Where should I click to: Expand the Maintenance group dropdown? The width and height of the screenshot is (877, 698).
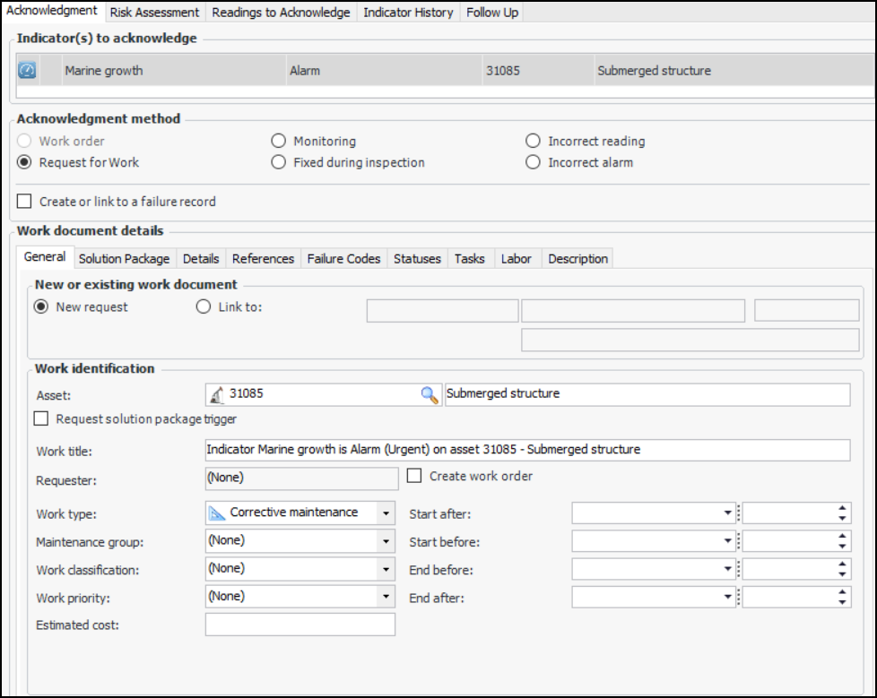(386, 541)
